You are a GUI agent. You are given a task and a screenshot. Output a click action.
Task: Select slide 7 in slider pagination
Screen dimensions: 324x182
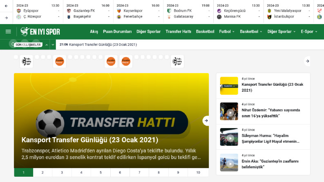click(x=139, y=173)
